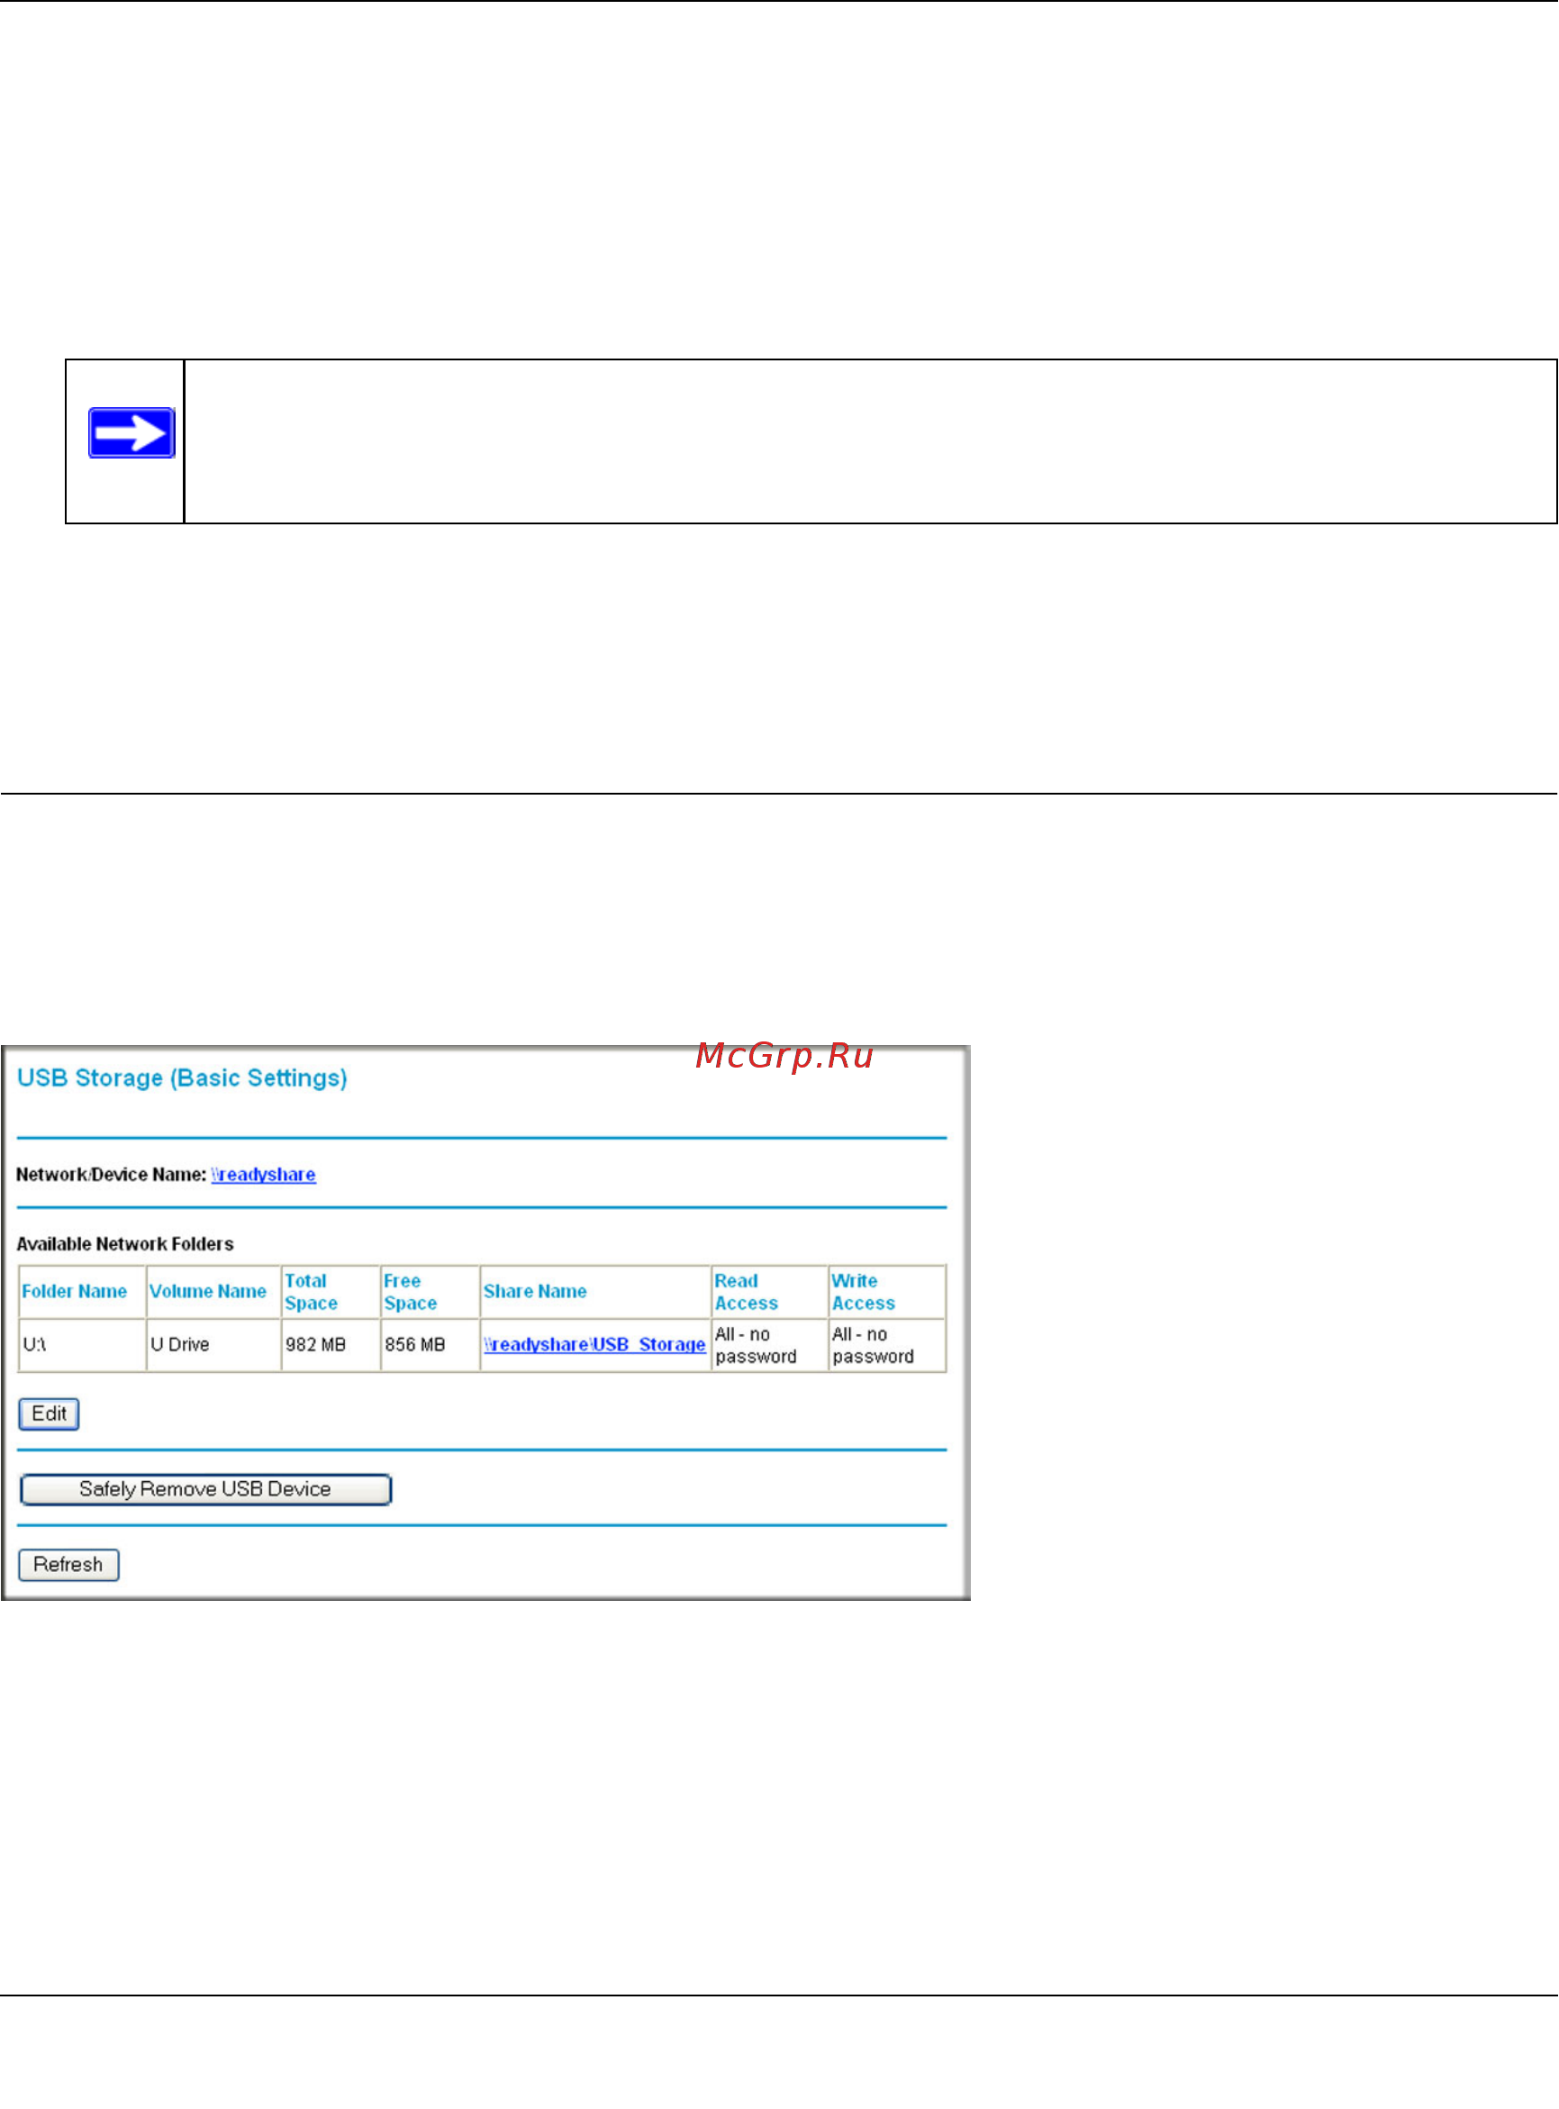This screenshot has width=1559, height=2109.
Task: Click the Read Access 'All - no password' cell
Action: pyautogui.click(x=769, y=1345)
